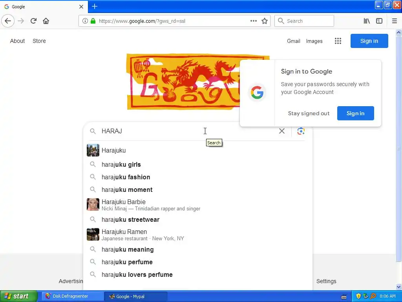Click the Lunar New Year Google doodle
The height and width of the screenshot is (302, 402).
click(x=184, y=82)
